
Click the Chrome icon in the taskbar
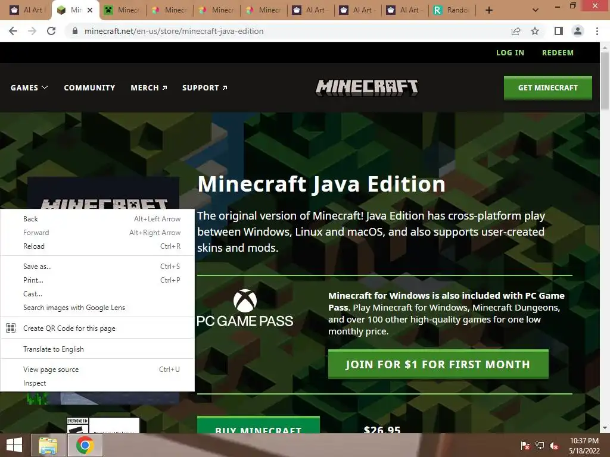tap(85, 445)
